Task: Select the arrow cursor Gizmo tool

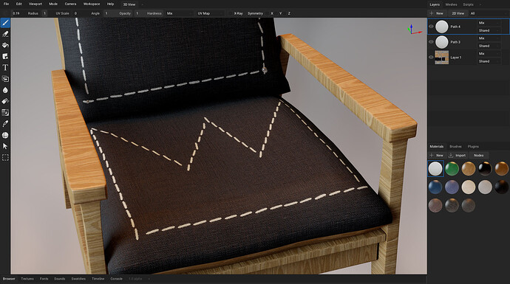Action: click(5, 146)
